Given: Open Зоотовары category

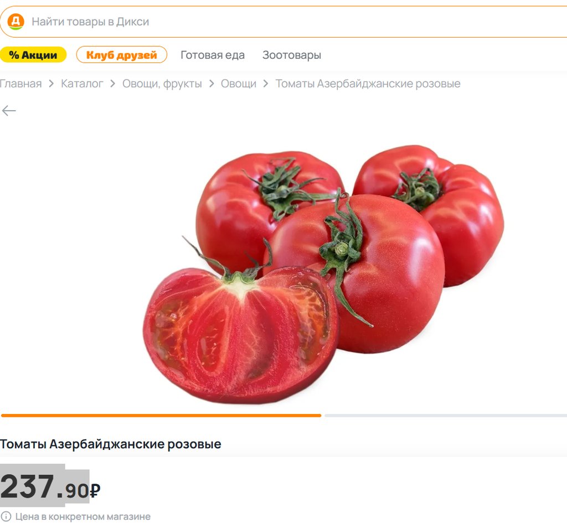Looking at the screenshot, I should [x=292, y=55].
